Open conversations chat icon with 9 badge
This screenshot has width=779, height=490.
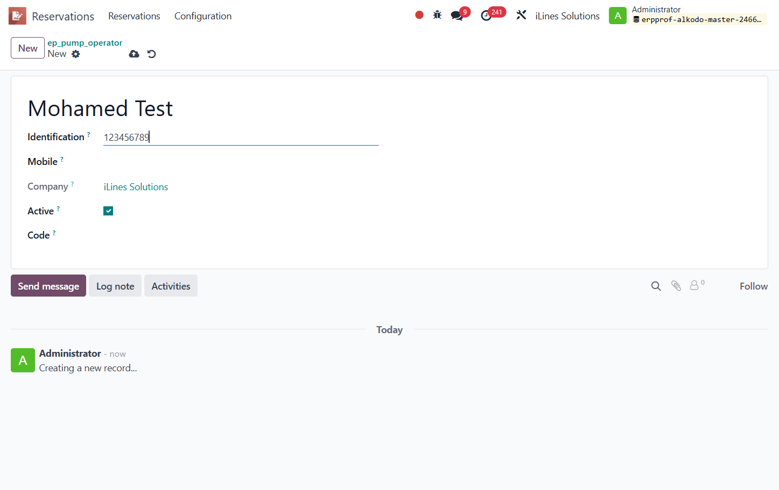(x=457, y=16)
